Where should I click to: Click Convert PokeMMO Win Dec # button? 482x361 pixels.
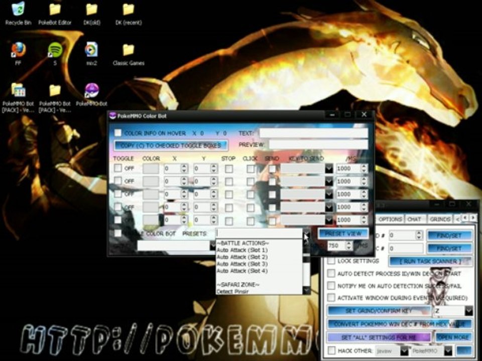[400, 324]
